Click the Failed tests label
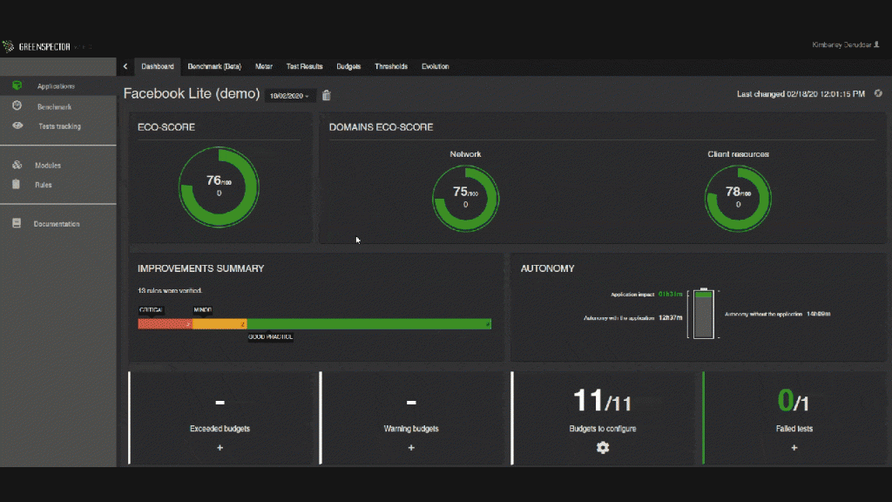Image resolution: width=892 pixels, height=502 pixels. [794, 429]
